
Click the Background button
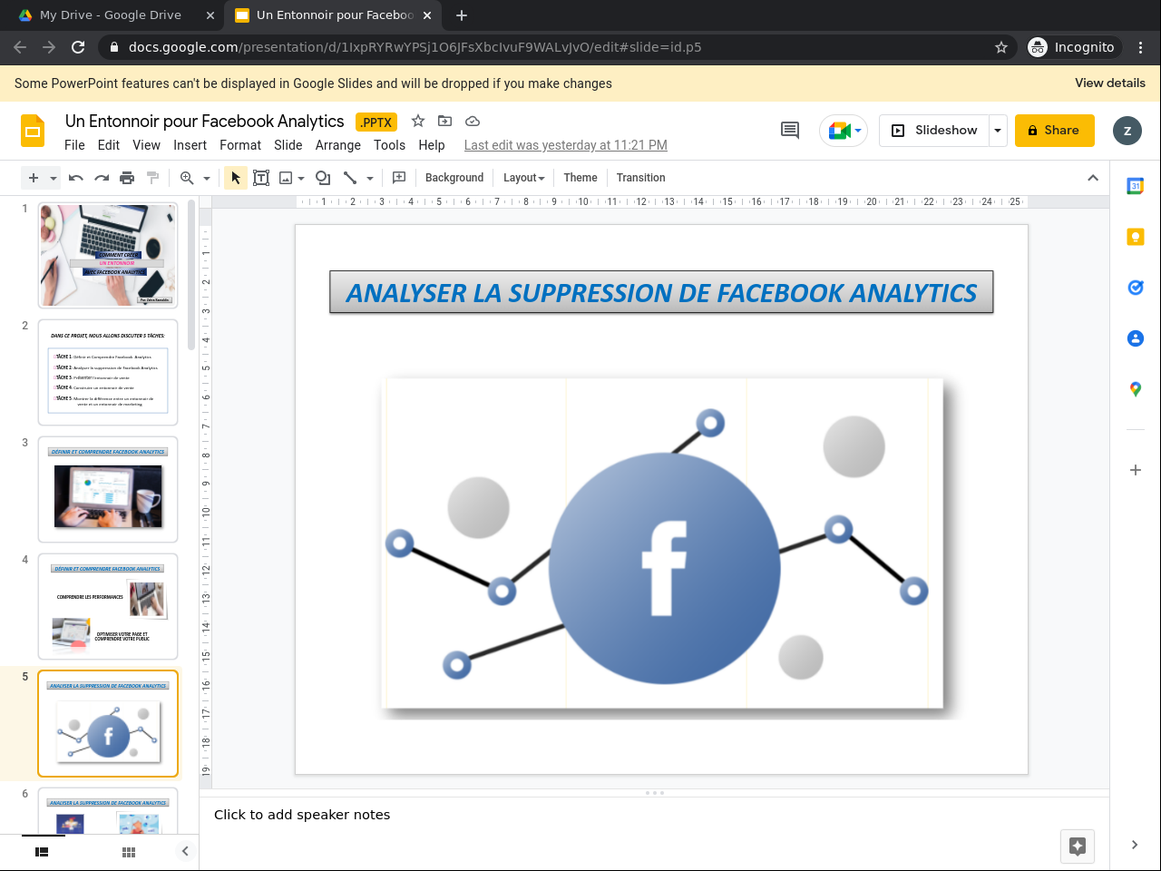pos(454,178)
